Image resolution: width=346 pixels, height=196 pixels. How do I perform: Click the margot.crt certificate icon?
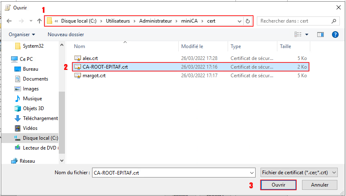point(78,76)
